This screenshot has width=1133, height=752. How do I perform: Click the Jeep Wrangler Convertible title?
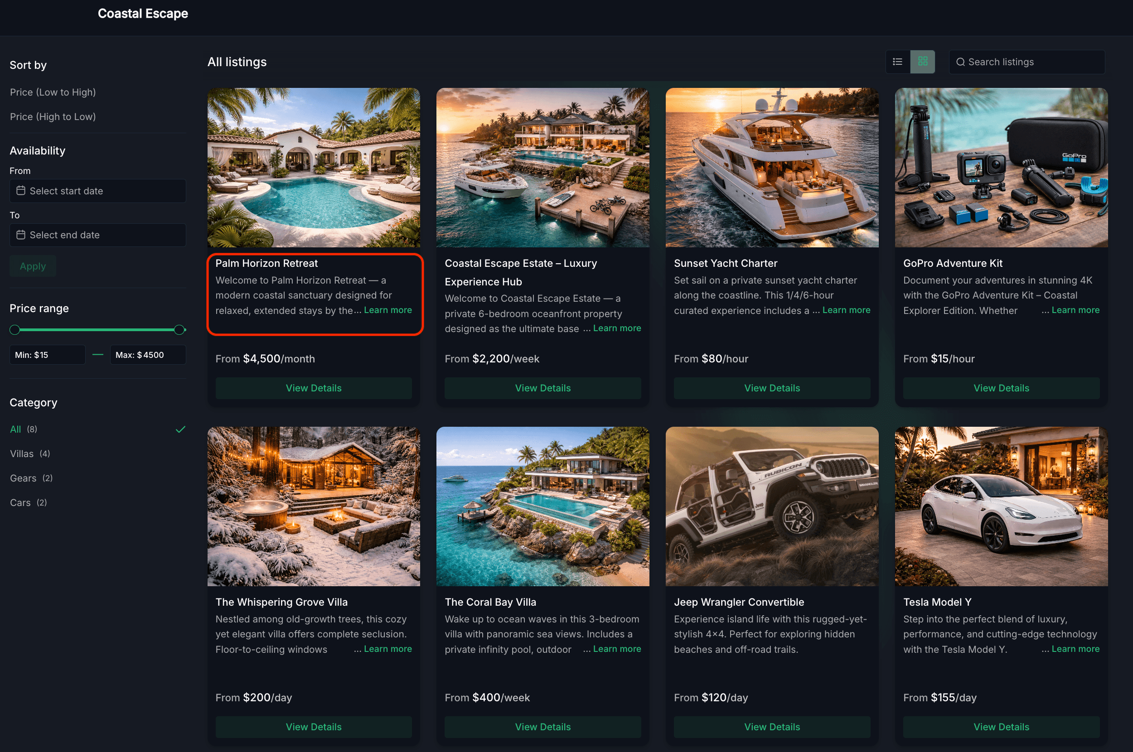(739, 603)
